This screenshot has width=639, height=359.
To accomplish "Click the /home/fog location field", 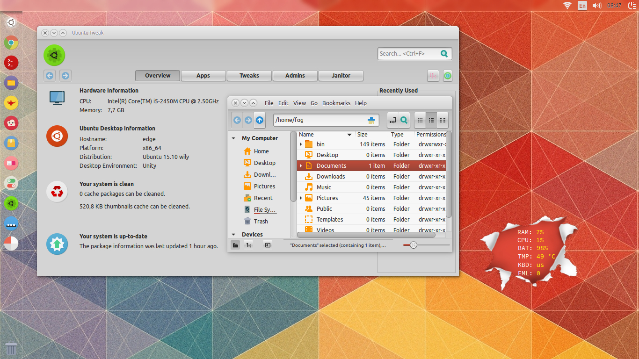I will [326, 120].
